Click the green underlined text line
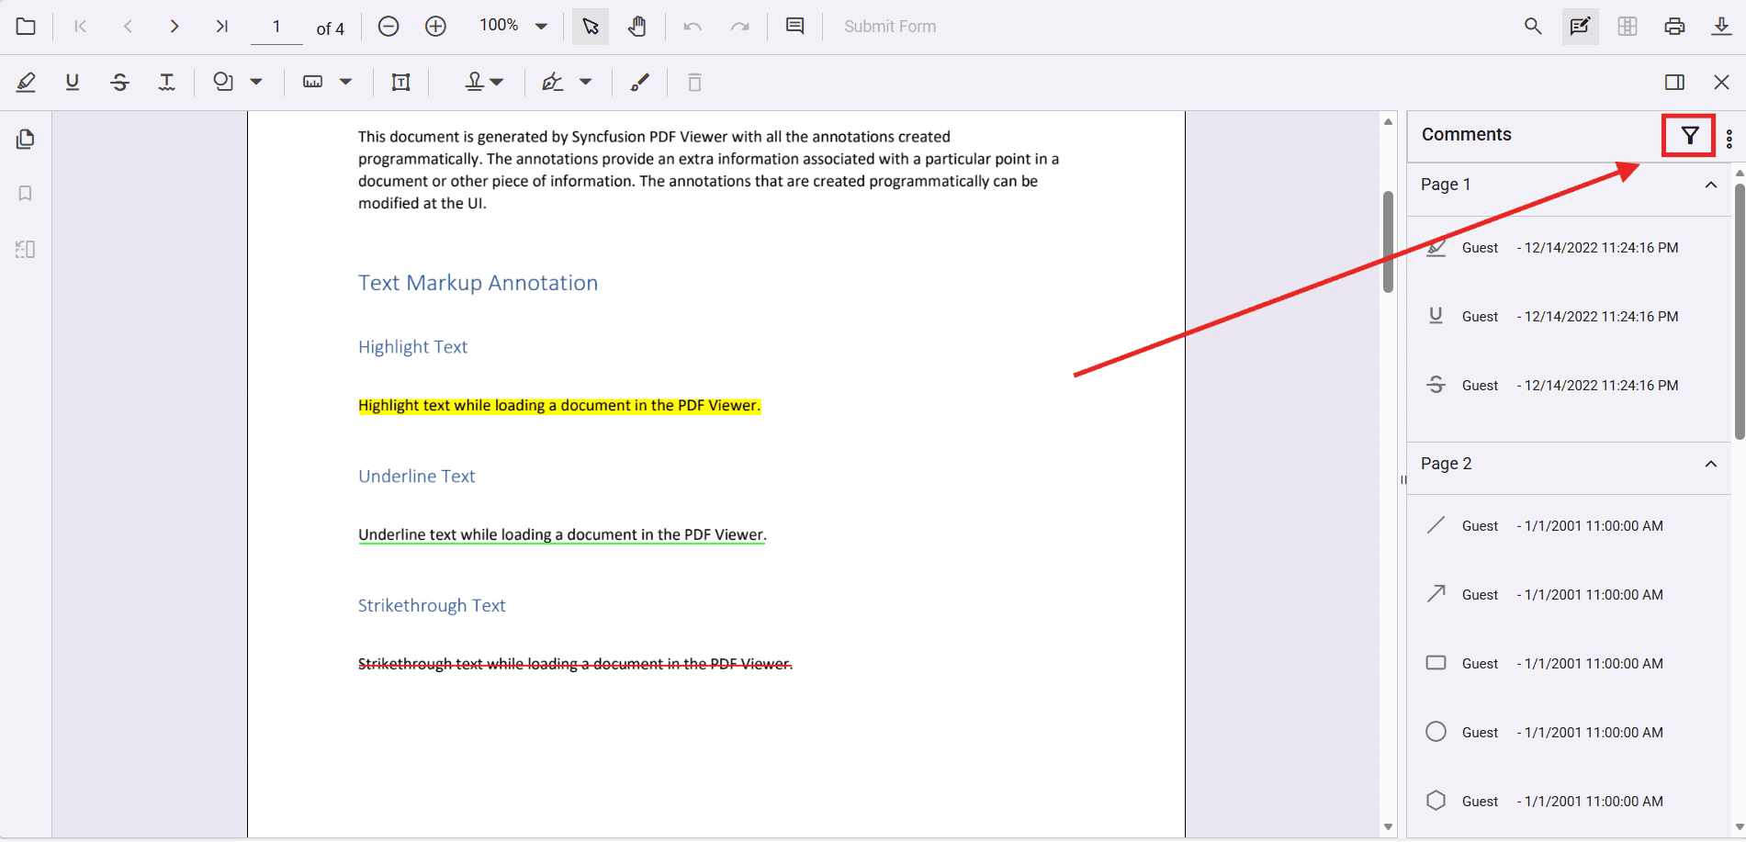 point(562,535)
